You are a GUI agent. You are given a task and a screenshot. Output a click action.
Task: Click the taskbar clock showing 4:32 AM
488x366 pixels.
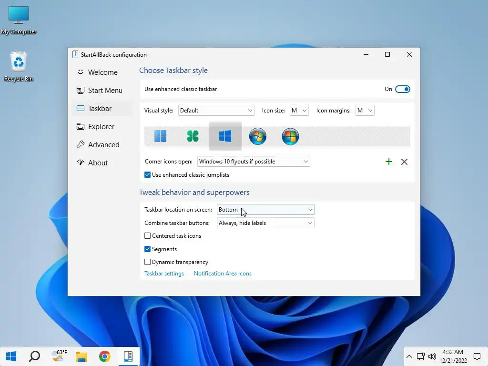453,356
